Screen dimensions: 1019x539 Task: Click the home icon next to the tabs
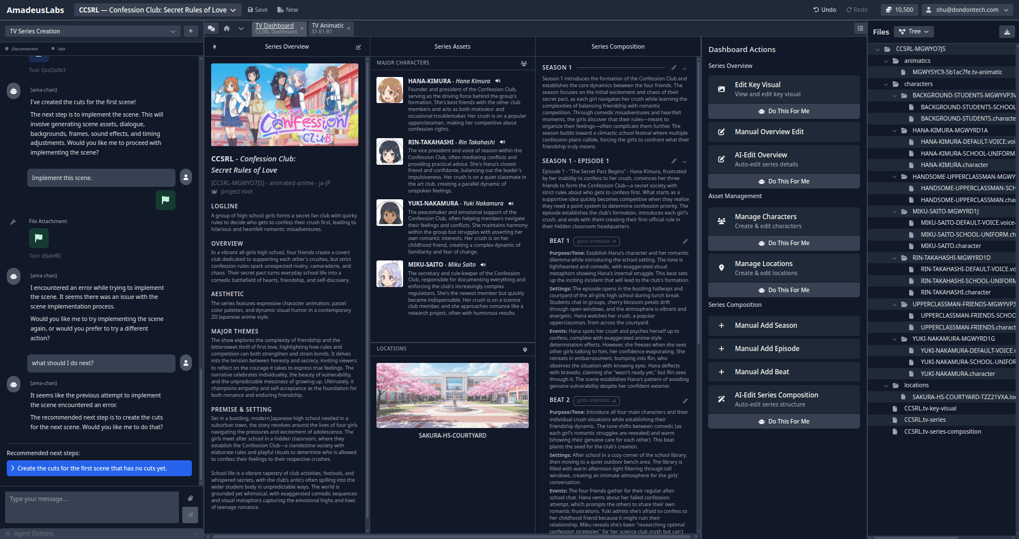[x=226, y=27]
